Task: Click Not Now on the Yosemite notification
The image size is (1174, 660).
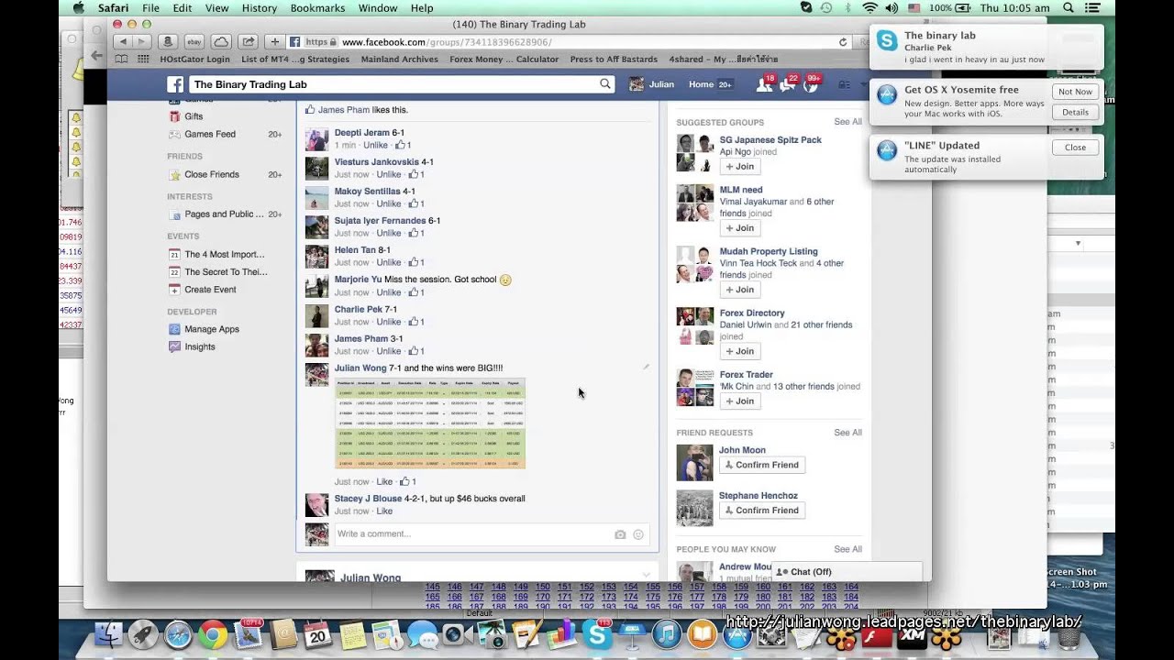Action: 1075,92
